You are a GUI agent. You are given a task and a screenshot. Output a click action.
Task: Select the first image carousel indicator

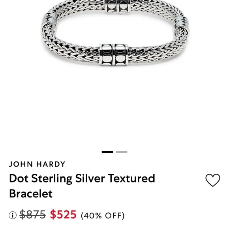(107, 152)
